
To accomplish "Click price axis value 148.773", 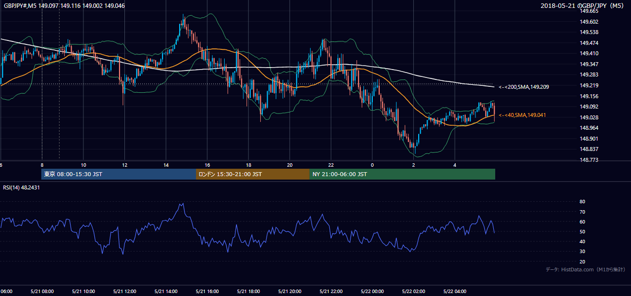I will point(589,160).
